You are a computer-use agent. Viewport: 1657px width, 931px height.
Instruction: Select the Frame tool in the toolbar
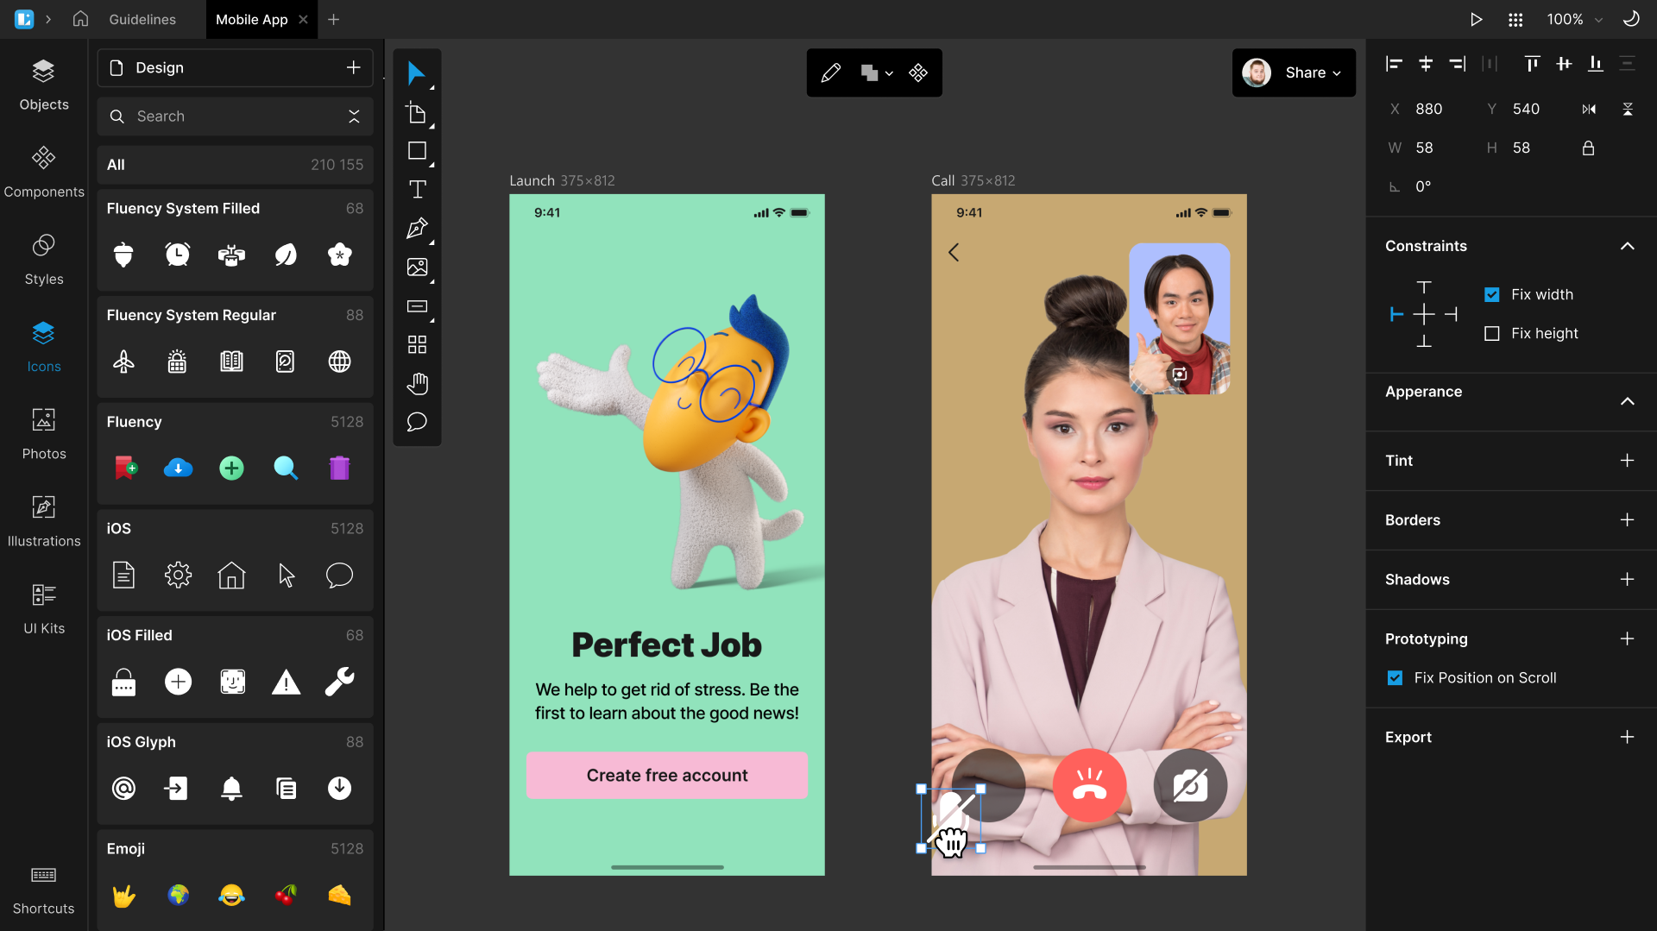417,113
